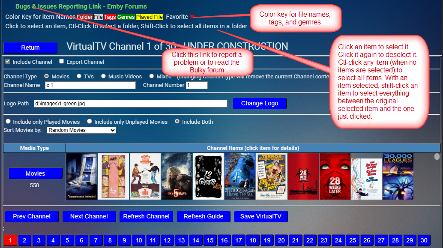The height and width of the screenshot is (248, 443).
Task: Click the green Genres color key
Action: point(126,17)
